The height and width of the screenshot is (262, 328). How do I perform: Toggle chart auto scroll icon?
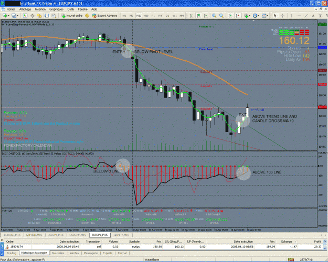pos(230,16)
